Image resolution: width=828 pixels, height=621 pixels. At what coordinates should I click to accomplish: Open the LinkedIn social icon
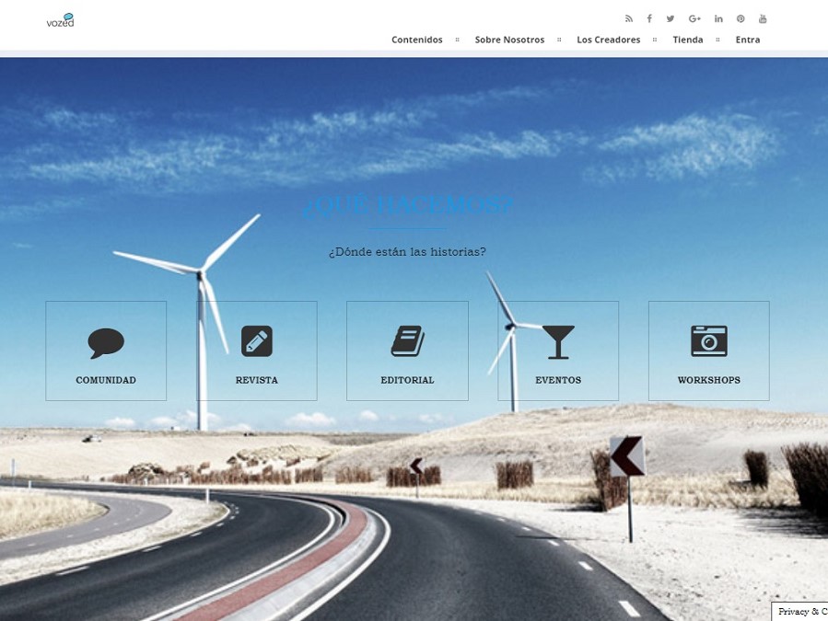718,19
